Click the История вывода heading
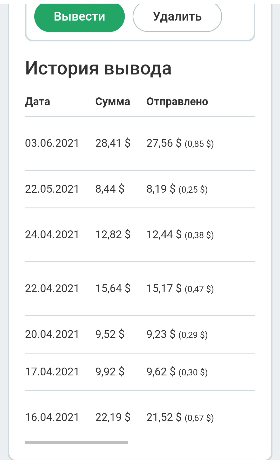The height and width of the screenshot is (460, 280). [98, 68]
